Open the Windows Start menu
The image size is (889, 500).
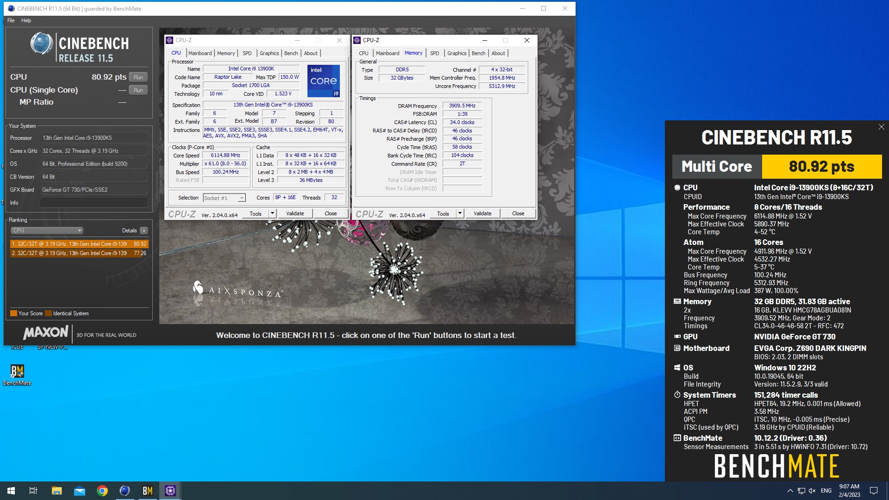click(x=11, y=491)
